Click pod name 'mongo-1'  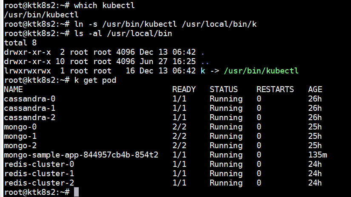click(x=20, y=136)
